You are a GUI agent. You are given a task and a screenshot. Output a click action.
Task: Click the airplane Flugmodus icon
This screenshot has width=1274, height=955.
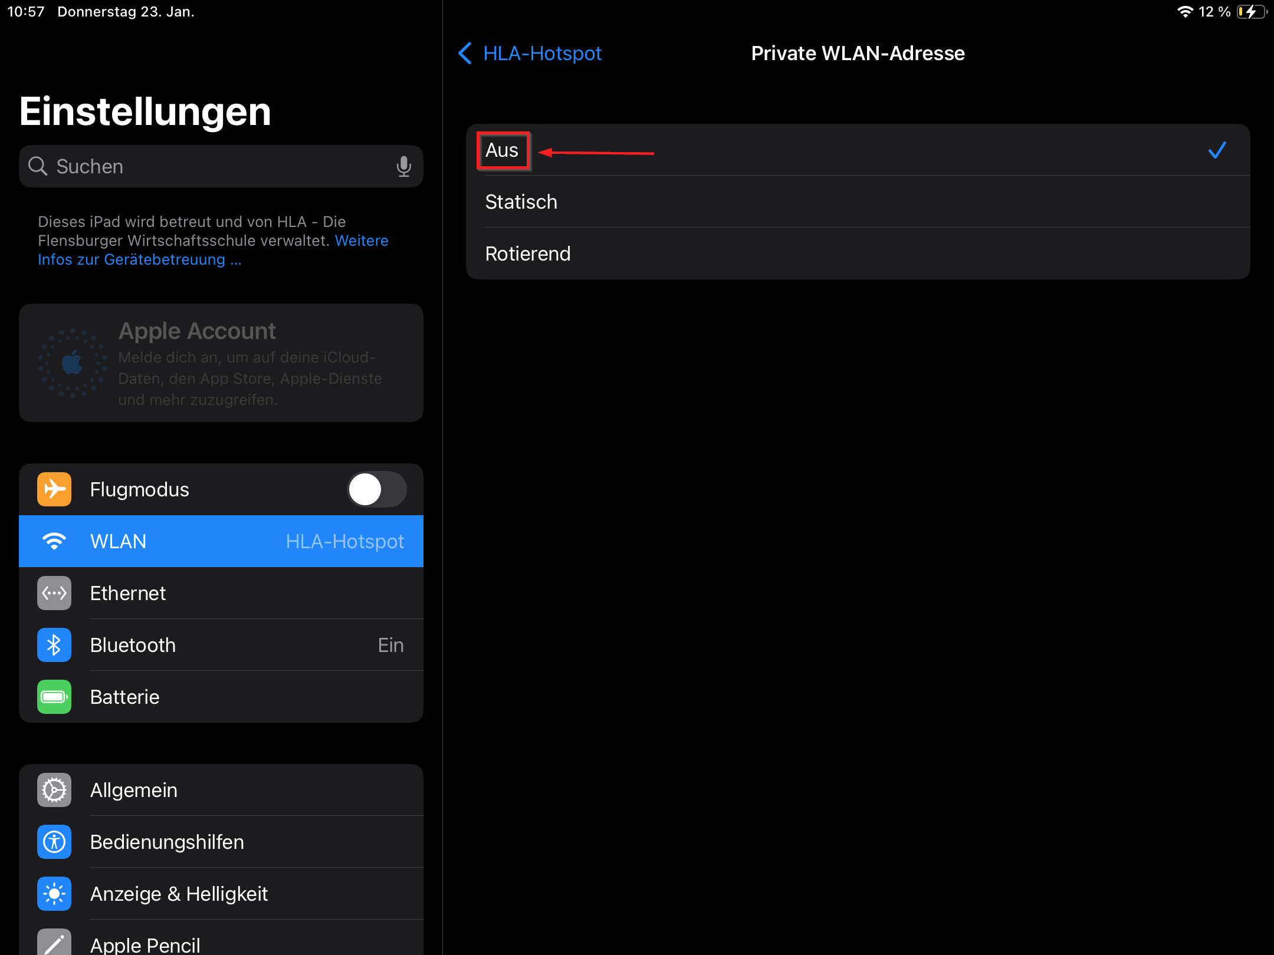click(54, 489)
